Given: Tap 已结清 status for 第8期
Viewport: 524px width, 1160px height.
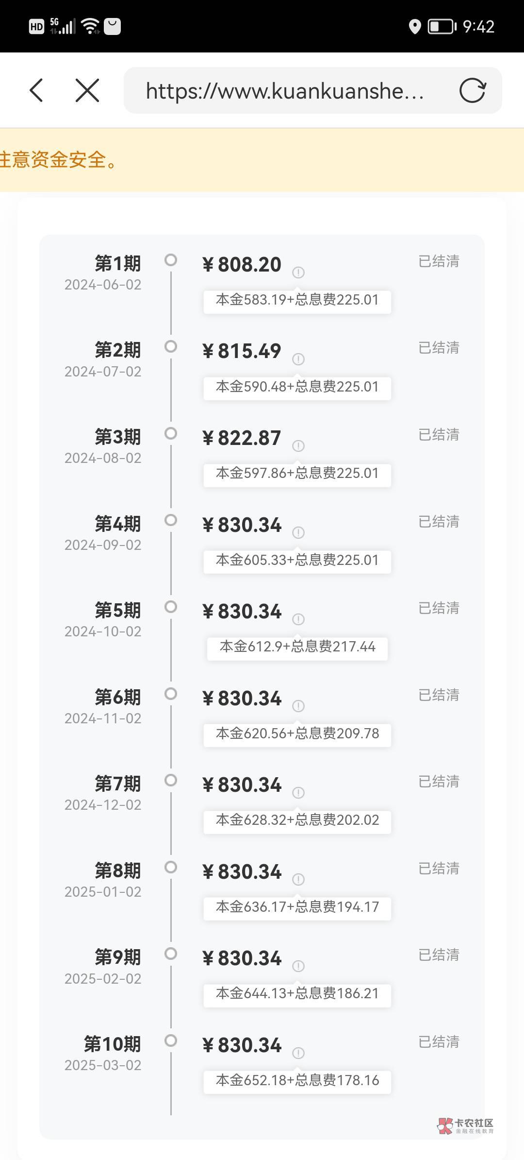Looking at the screenshot, I should click(x=439, y=868).
